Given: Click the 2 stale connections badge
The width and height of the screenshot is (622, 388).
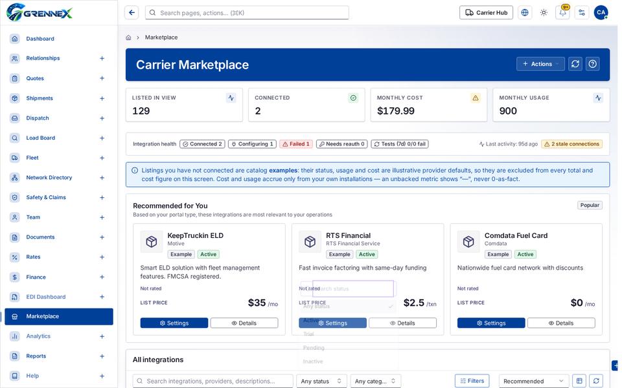Looking at the screenshot, I should click(571, 144).
